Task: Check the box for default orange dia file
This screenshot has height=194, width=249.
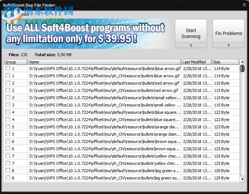Action: tap(8, 127)
